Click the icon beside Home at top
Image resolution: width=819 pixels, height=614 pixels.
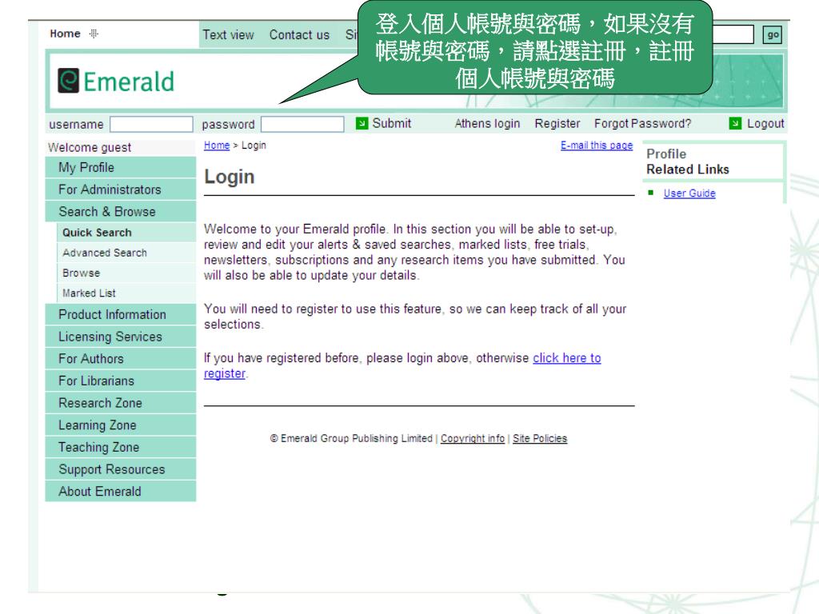(94, 34)
